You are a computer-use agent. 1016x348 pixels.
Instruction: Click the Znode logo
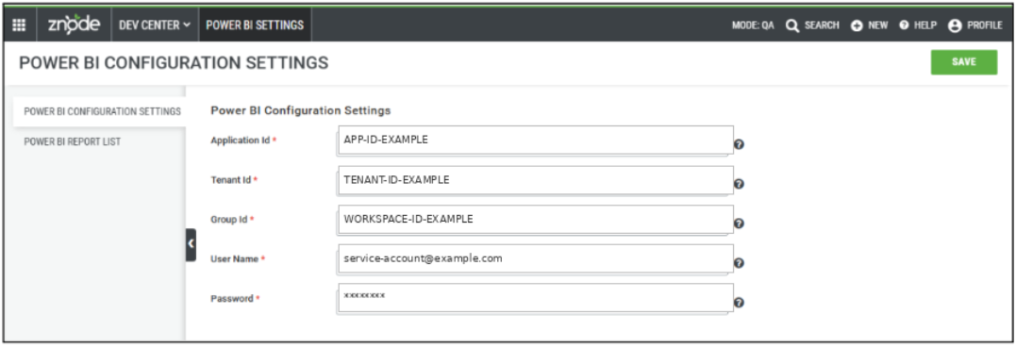click(x=74, y=25)
